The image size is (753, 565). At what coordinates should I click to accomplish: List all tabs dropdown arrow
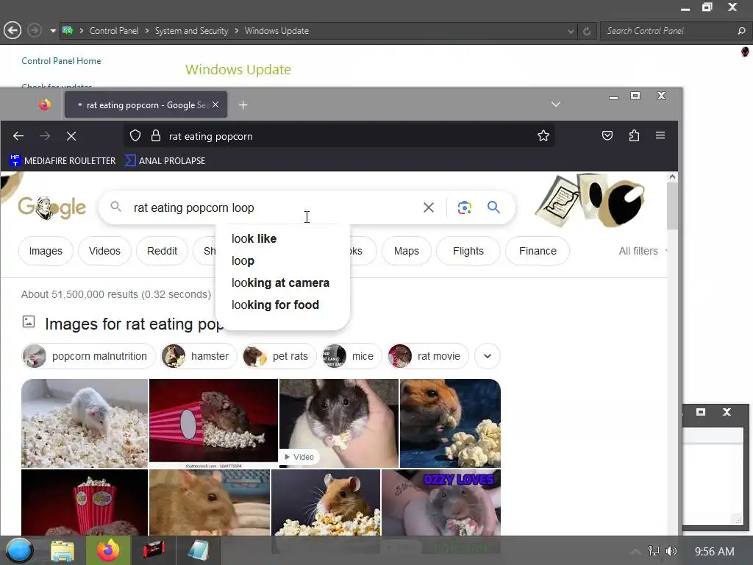click(x=556, y=104)
